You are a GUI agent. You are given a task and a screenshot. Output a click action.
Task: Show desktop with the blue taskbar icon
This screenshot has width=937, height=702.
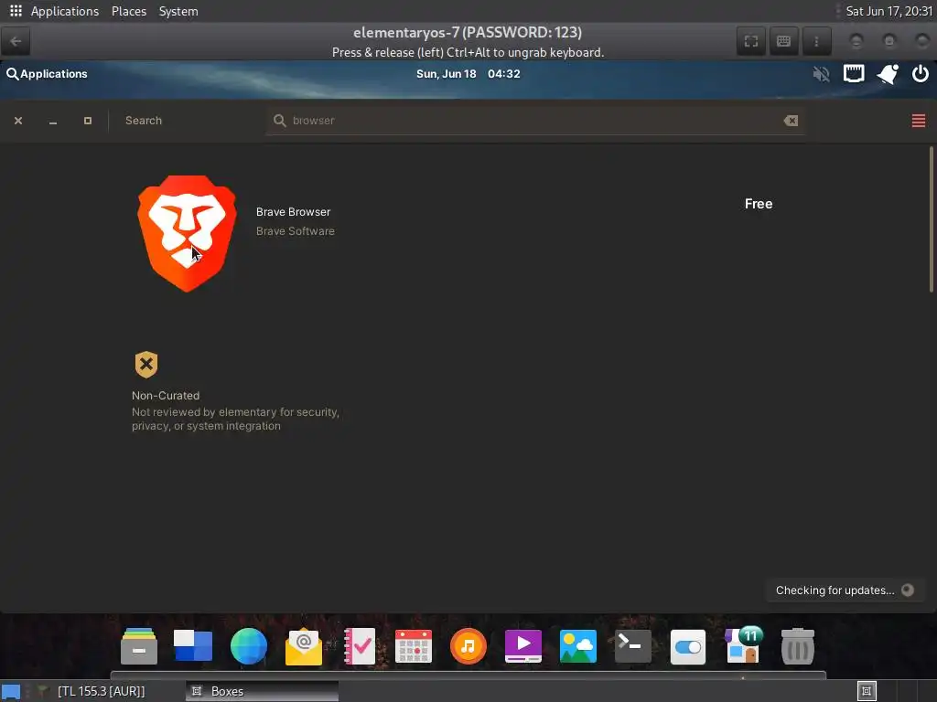pos(11,692)
